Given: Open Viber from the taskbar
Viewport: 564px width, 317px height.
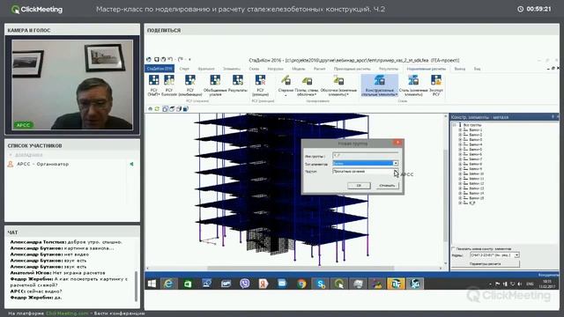Looking at the screenshot, I should (245, 284).
